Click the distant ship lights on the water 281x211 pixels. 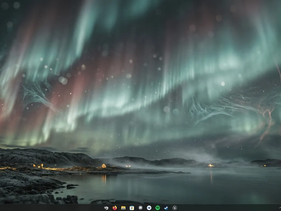point(210,165)
